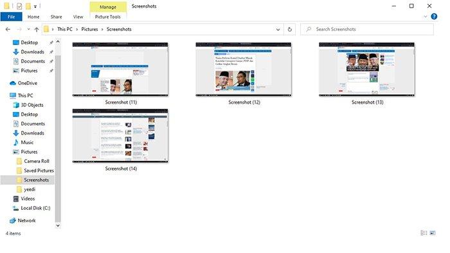Image resolution: width=450 pixels, height=253 pixels.
Task: Click the Back navigation arrow
Action: 8,30
